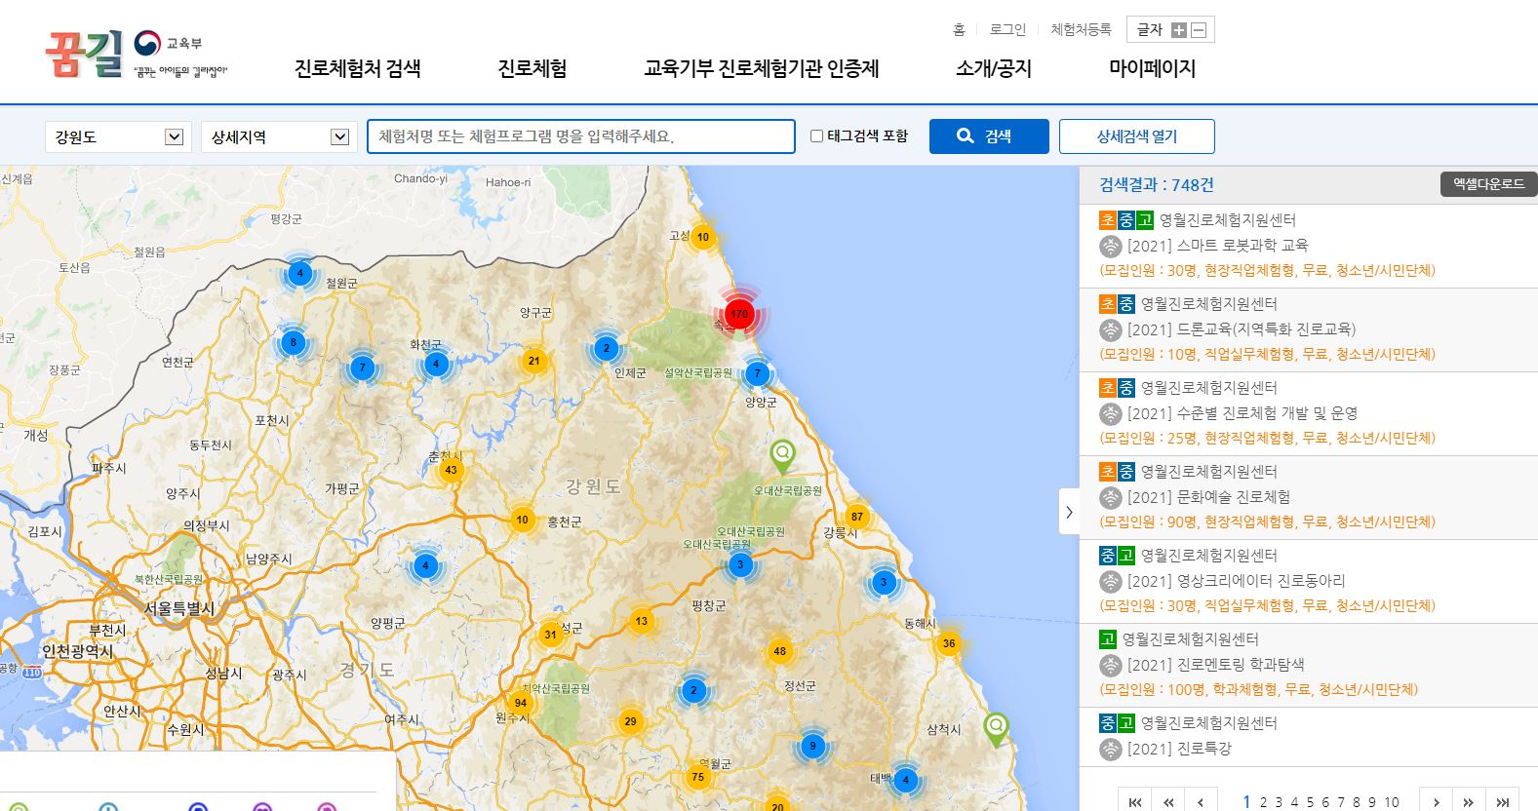Click the red 170 cluster near Sokcho
The height and width of the screenshot is (811, 1538).
(x=739, y=314)
